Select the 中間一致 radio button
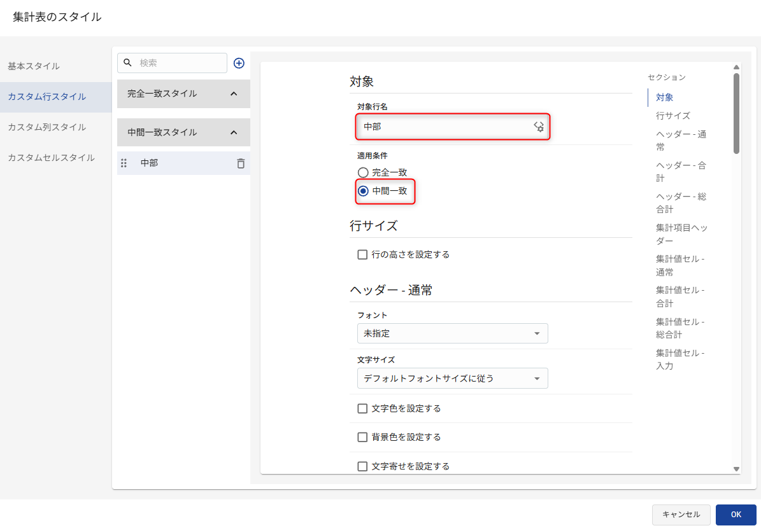 [x=363, y=191]
